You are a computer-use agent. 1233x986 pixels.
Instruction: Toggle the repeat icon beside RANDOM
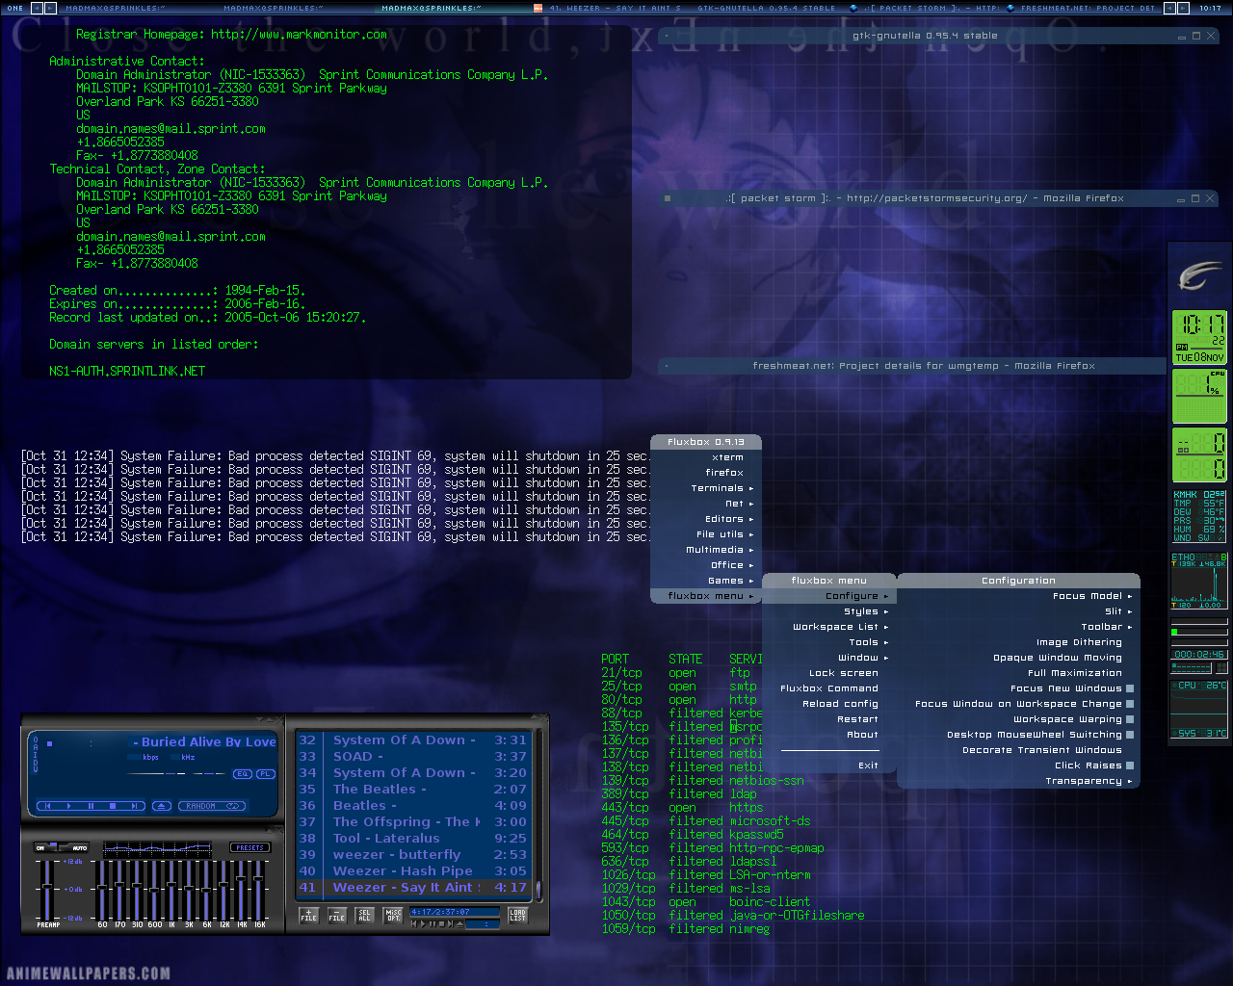(x=235, y=806)
